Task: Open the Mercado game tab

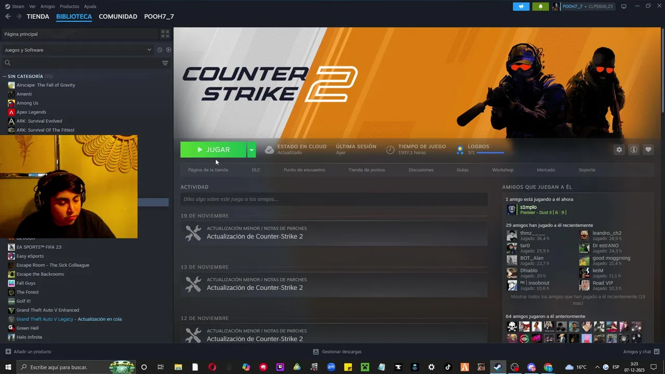Action: click(x=546, y=170)
